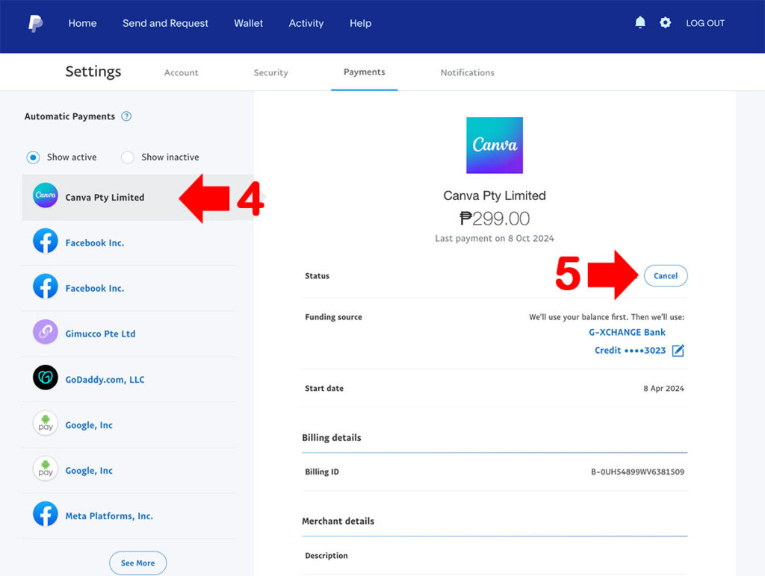The height and width of the screenshot is (576, 765).
Task: Click LOG OUT in the navigation bar
Action: 704,22
